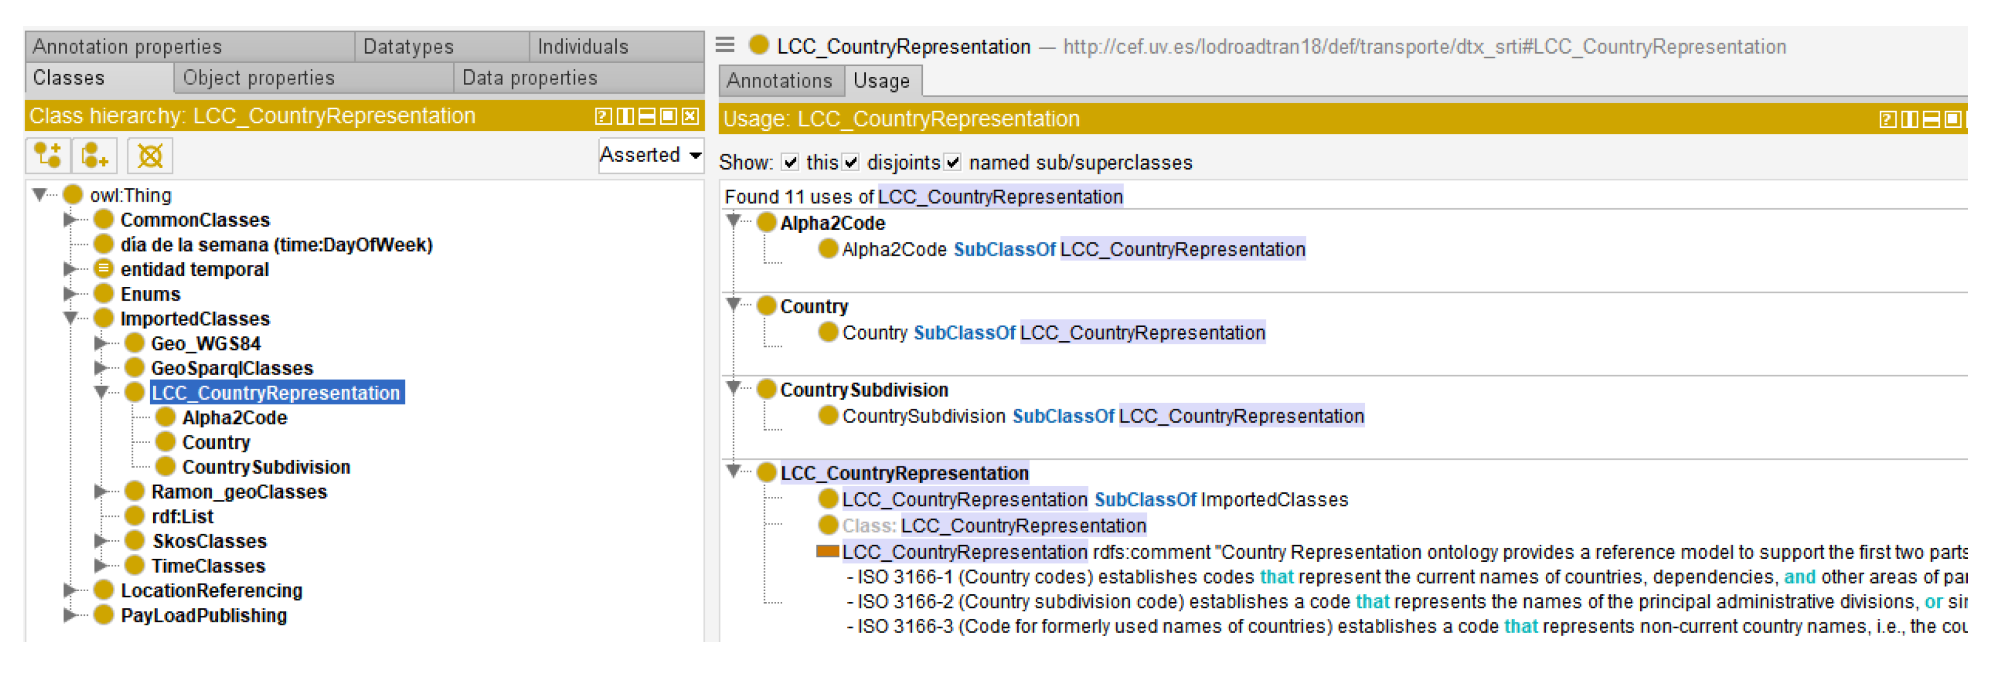The height and width of the screenshot is (674, 2003).
Task: Click the Add sibling class icon
Action: 95,155
